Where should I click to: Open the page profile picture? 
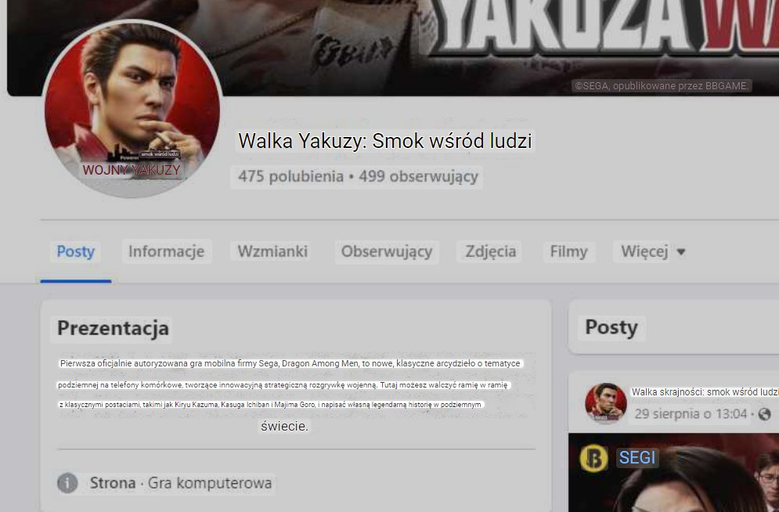tap(132, 109)
